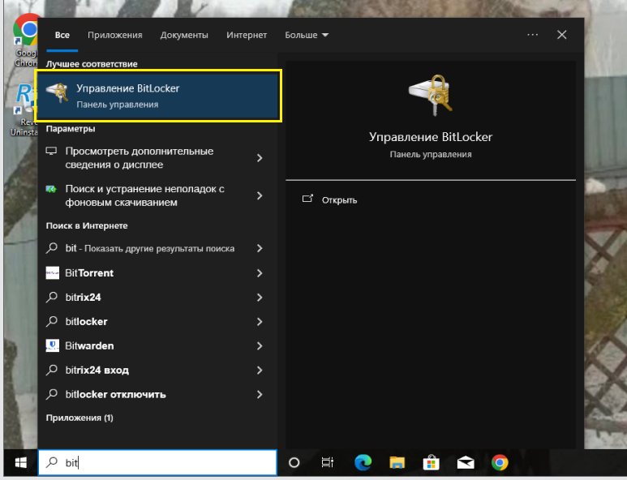Click the magnifier beside bitrix24 вход

[x=52, y=370]
